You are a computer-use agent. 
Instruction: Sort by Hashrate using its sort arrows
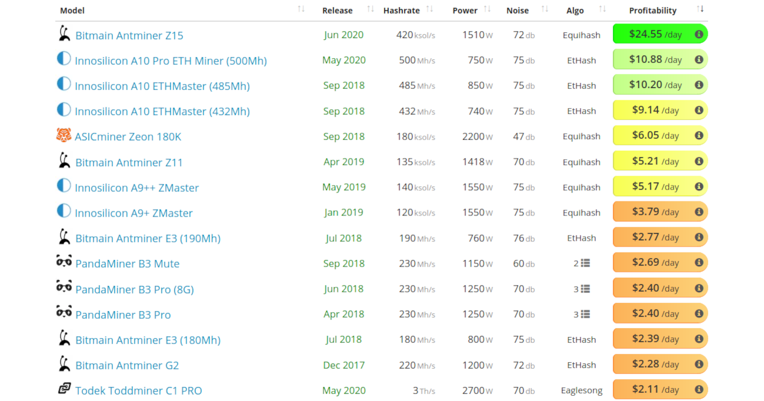430,9
